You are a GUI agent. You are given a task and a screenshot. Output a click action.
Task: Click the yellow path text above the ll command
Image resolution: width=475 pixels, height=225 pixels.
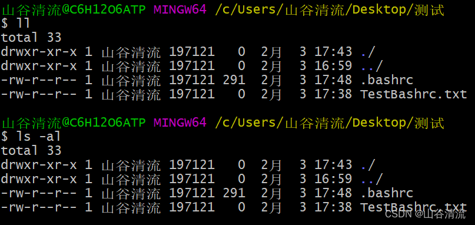click(x=330, y=10)
